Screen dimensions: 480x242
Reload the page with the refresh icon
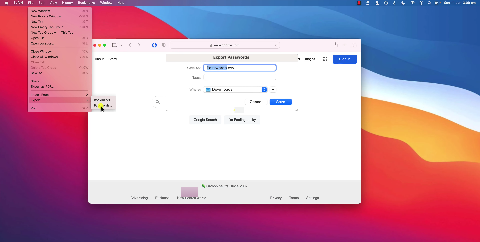pos(277,45)
